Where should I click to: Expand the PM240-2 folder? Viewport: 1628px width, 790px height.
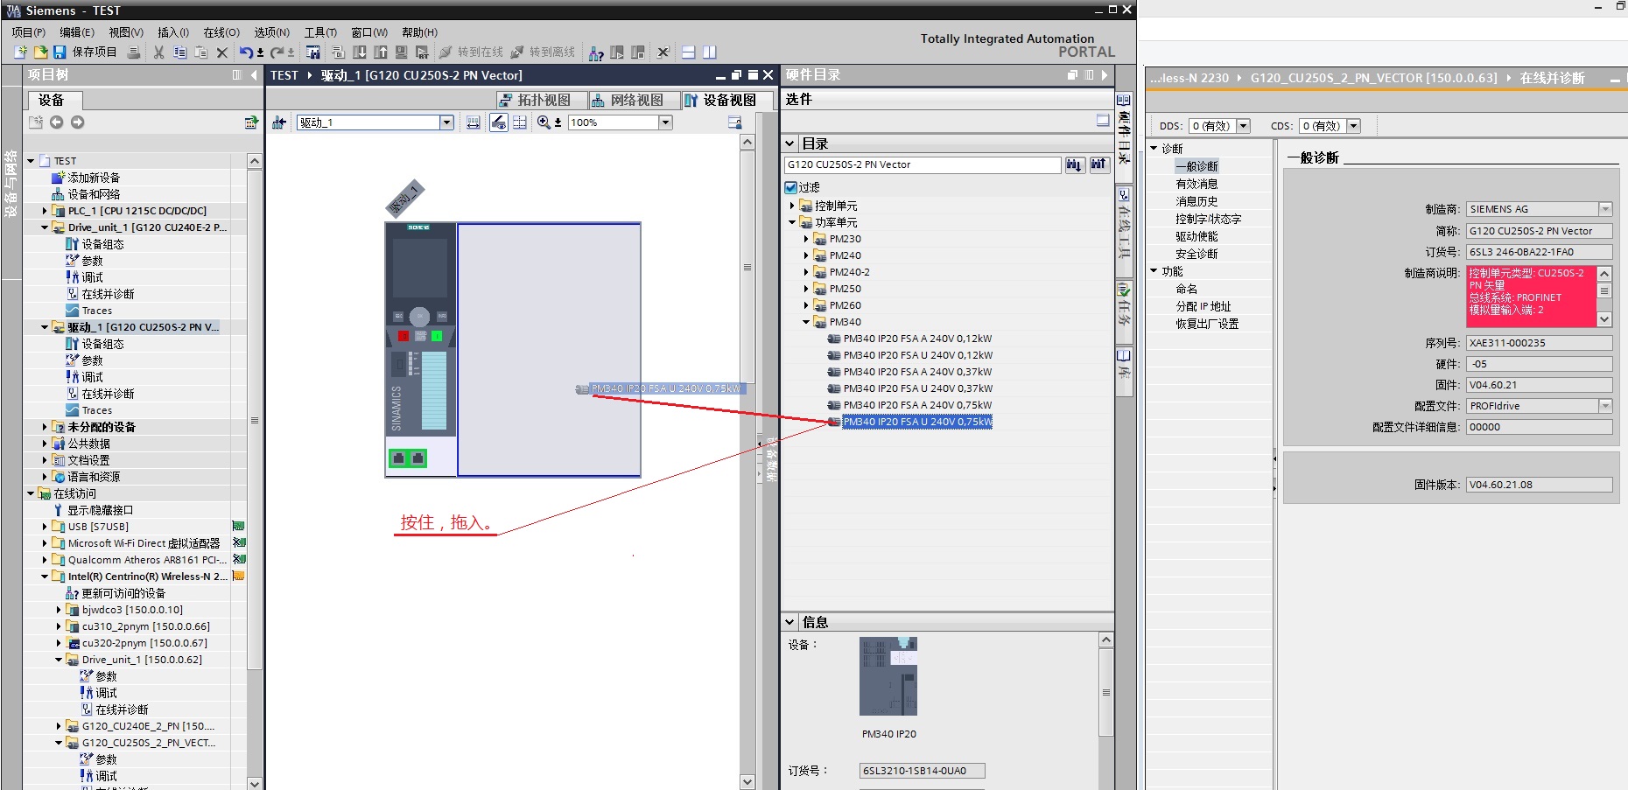pos(806,272)
